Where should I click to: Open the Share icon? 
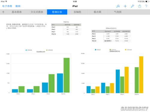(139, 6)
